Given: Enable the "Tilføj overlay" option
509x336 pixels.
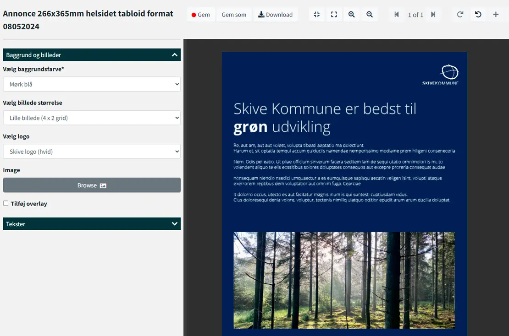Looking at the screenshot, I should pos(6,203).
